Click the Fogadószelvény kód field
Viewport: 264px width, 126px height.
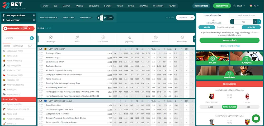point(228,27)
